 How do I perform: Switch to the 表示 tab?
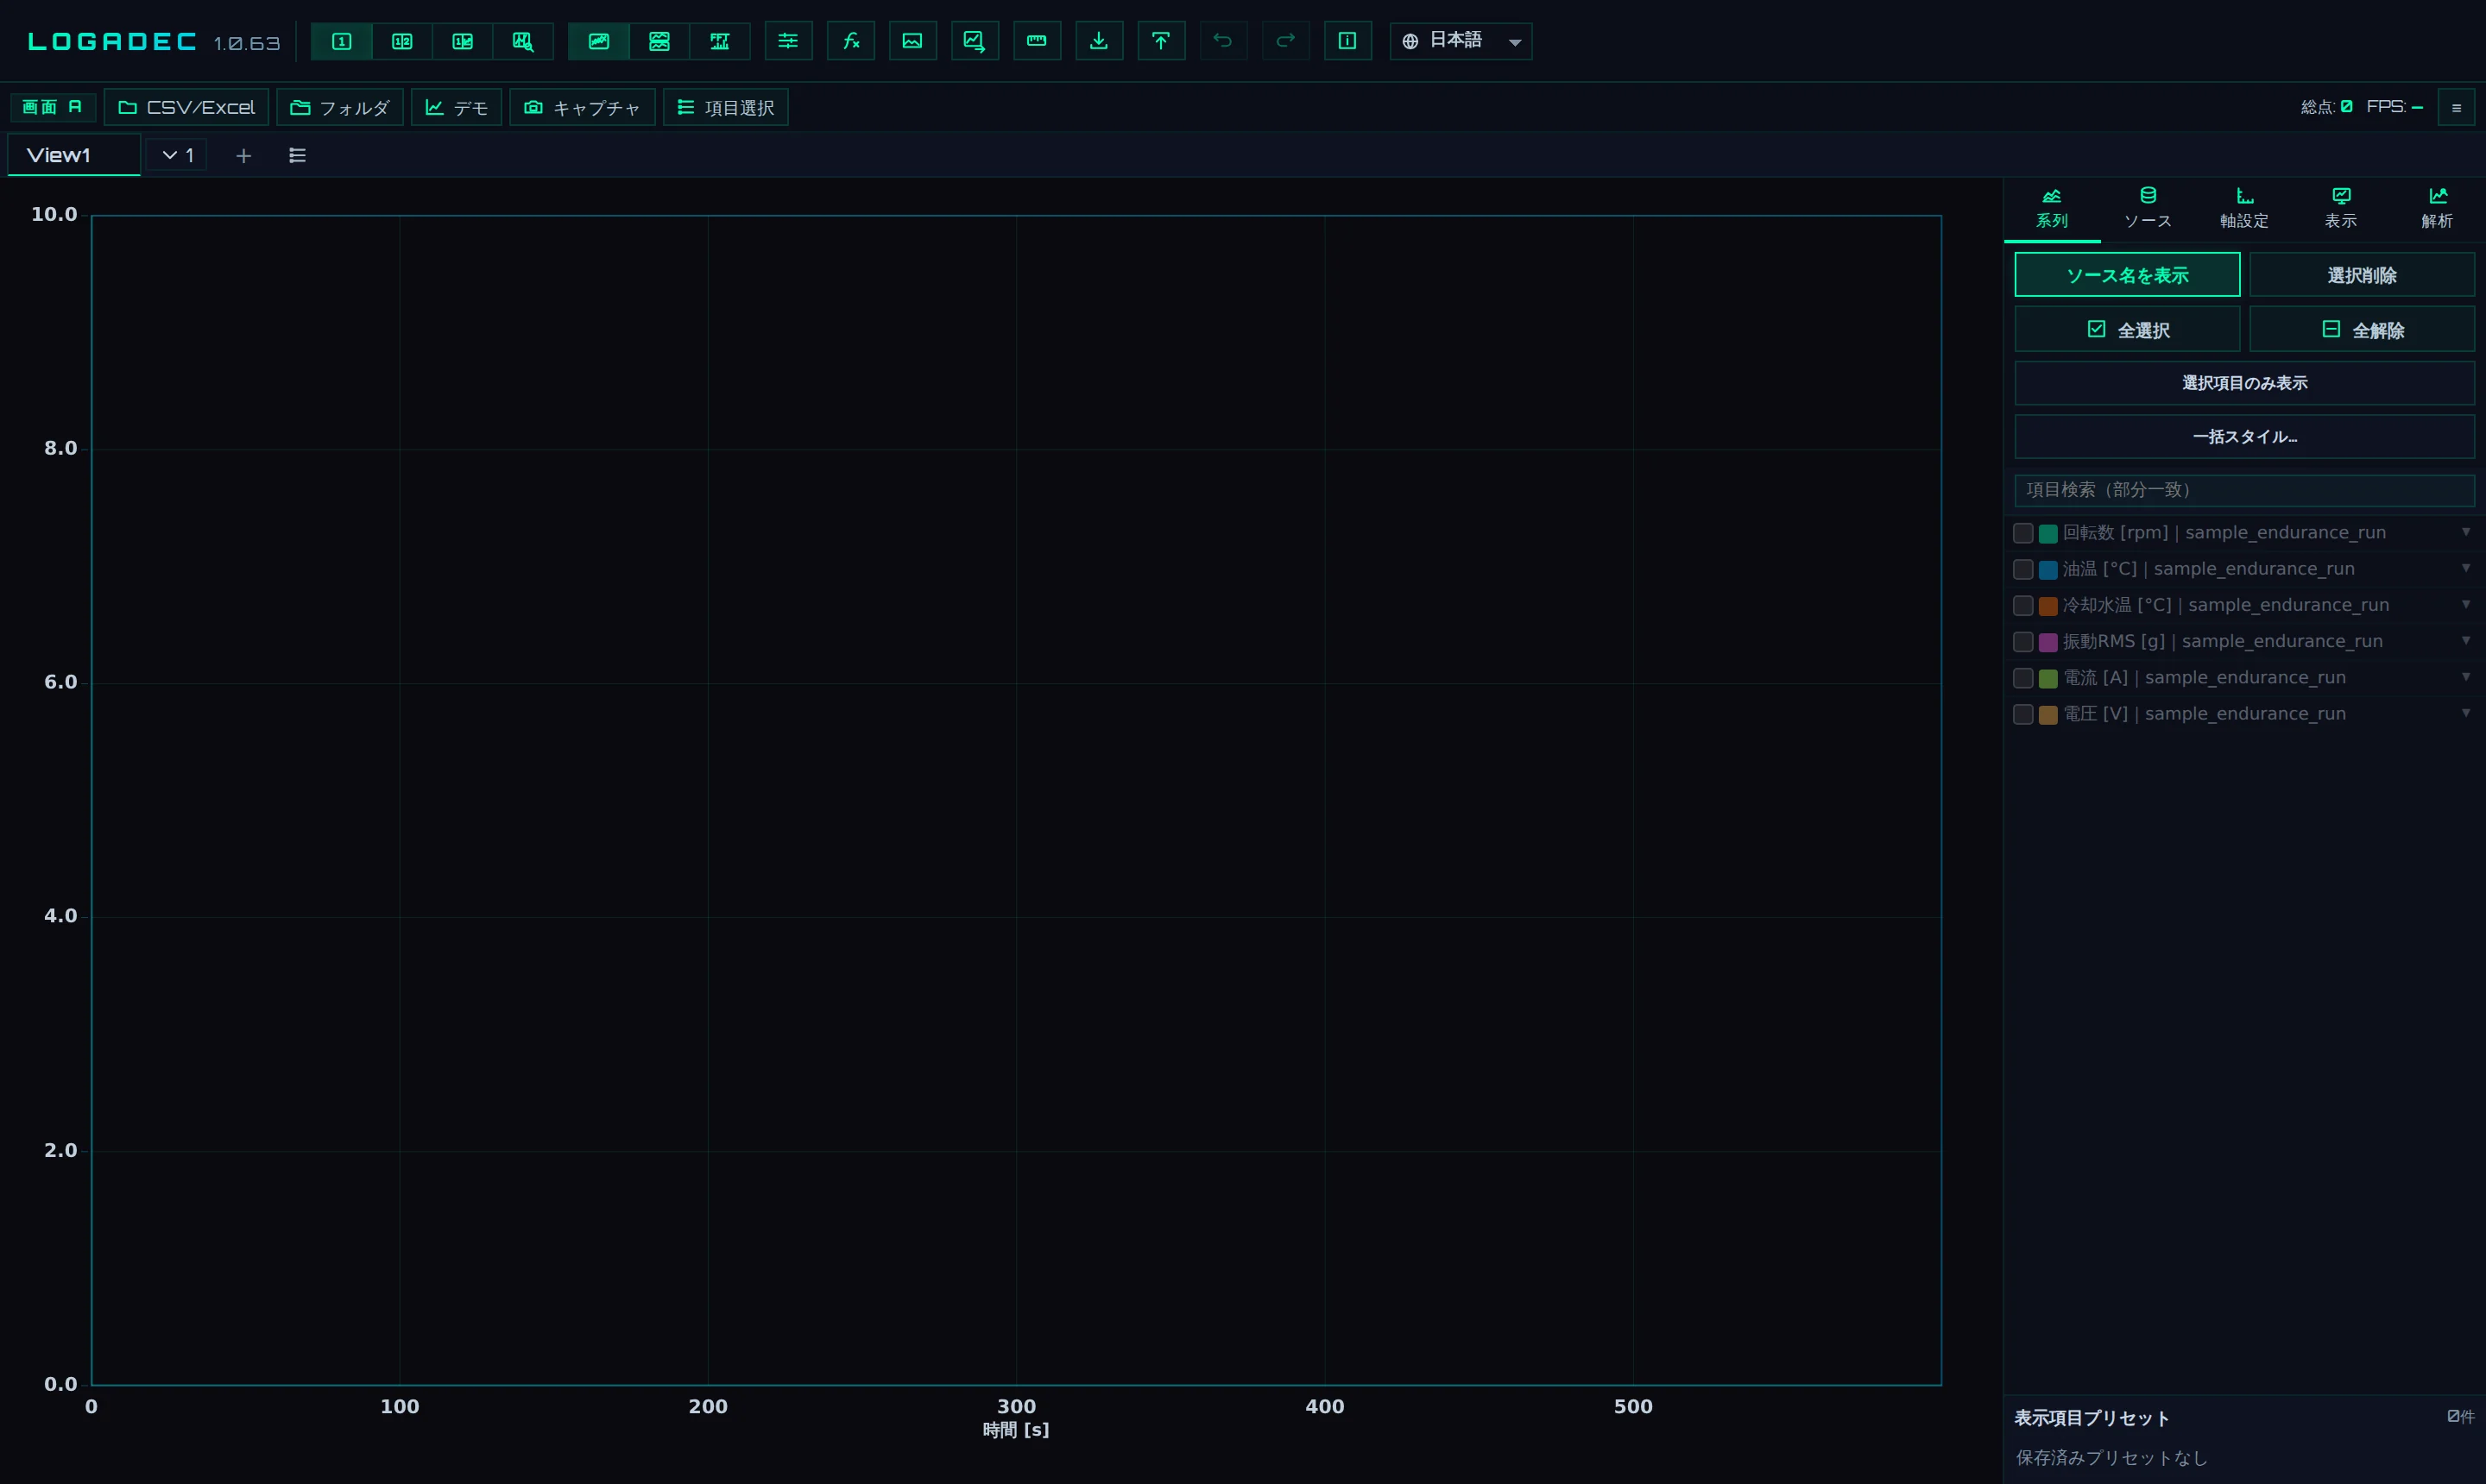tap(2341, 208)
